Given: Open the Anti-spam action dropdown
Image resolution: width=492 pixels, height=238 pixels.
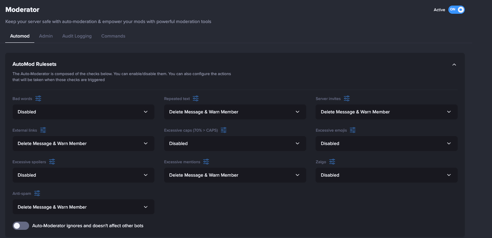Looking at the screenshot, I should (83, 207).
